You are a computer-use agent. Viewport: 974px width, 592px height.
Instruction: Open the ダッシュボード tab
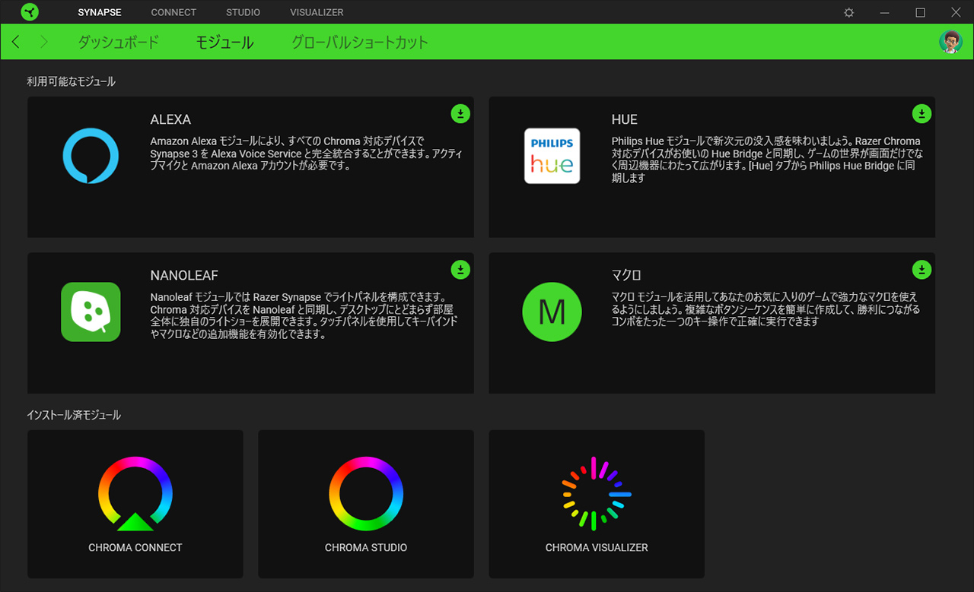click(119, 43)
